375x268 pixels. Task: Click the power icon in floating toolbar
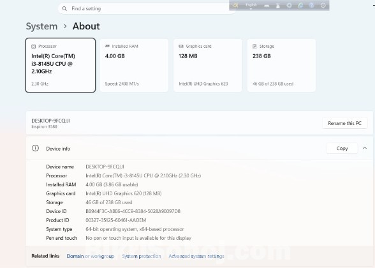[x=323, y=5]
